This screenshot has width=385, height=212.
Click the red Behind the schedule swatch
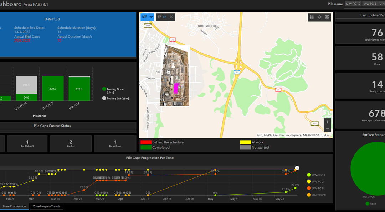click(x=145, y=142)
